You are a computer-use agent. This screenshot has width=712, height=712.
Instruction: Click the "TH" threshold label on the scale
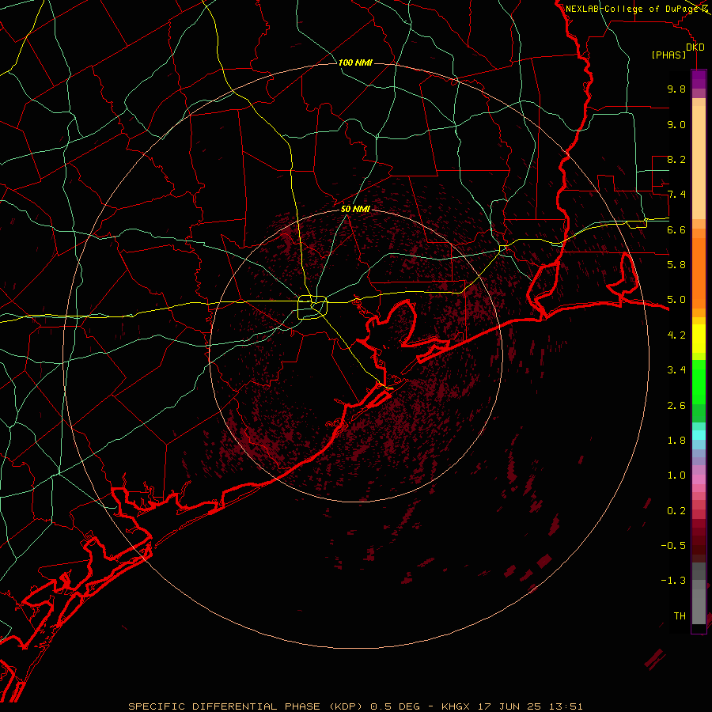[680, 616]
